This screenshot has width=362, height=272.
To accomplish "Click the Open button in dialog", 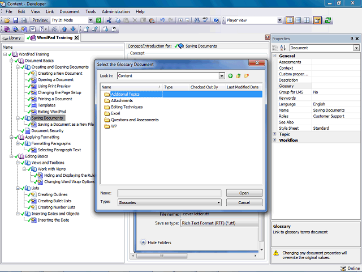I will point(244,193).
